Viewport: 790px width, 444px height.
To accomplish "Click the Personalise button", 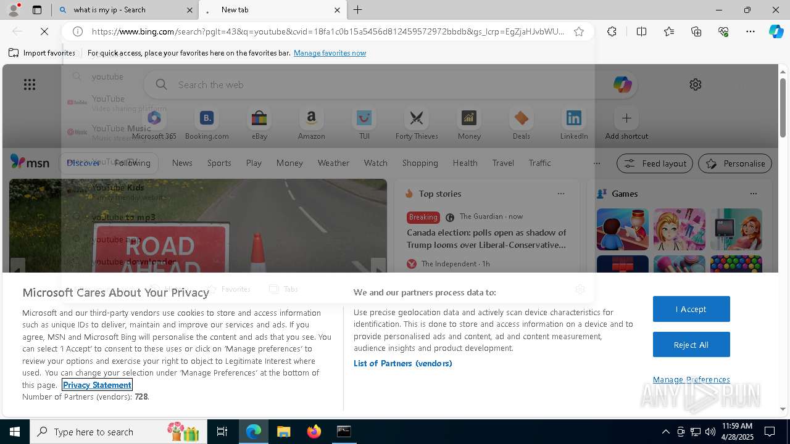I will click(x=735, y=163).
